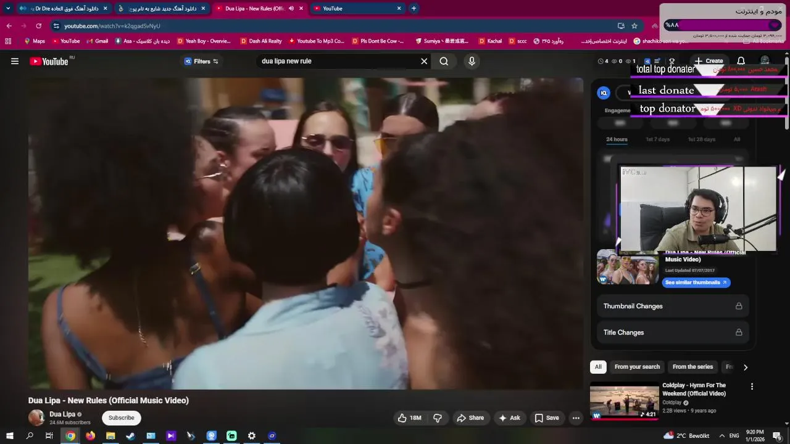This screenshot has height=444, width=790.
Task: Open the notifications bell
Action: pos(741,61)
